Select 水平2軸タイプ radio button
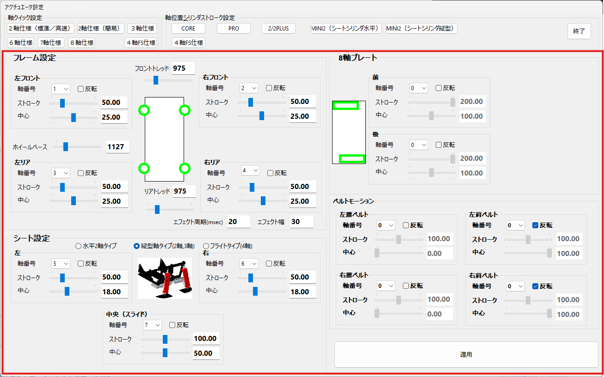Viewport: 604px width, 377px height. click(x=78, y=246)
